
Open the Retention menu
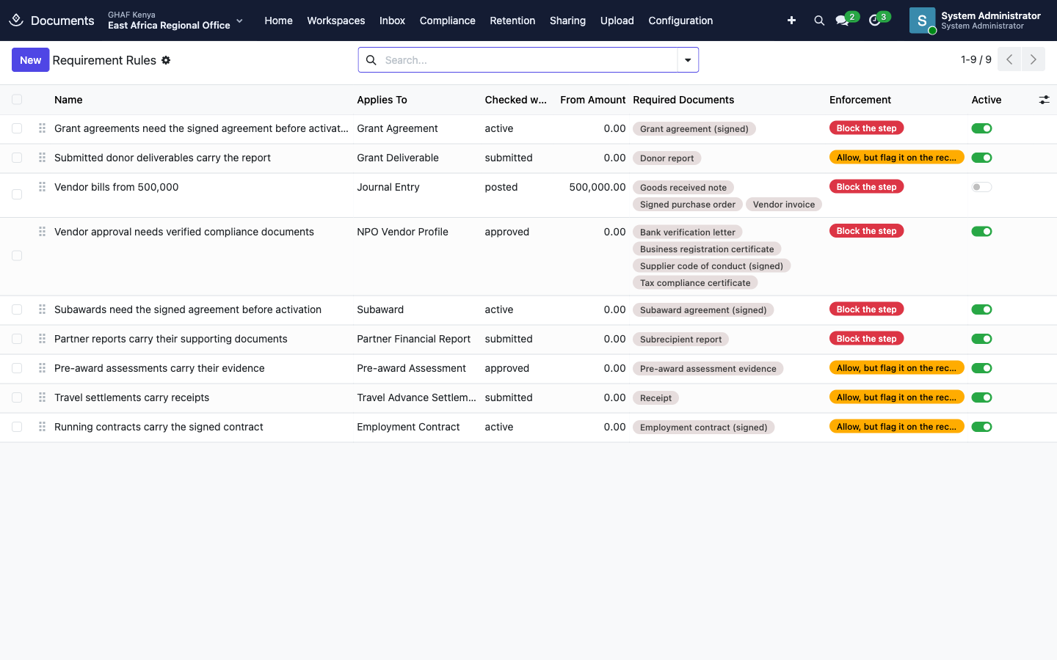(512, 21)
